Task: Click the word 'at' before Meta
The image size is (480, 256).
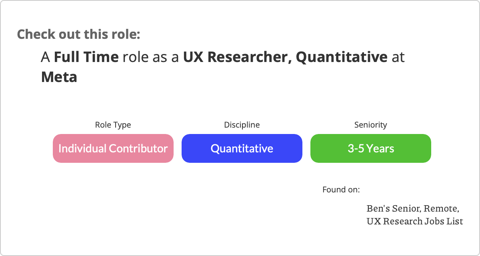Action: click(398, 58)
